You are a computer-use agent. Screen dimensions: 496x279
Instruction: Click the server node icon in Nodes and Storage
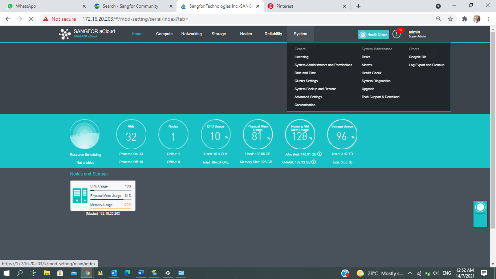point(80,195)
